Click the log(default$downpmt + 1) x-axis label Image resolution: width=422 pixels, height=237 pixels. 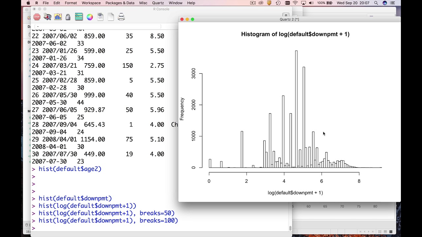click(295, 193)
